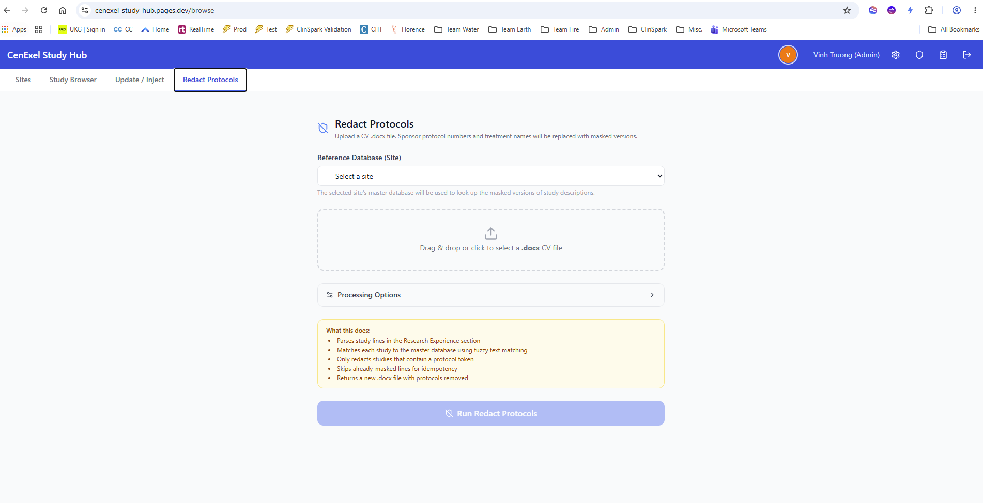The image size is (983, 503).
Task: Click the site information icon in address bar
Action: pos(85,10)
